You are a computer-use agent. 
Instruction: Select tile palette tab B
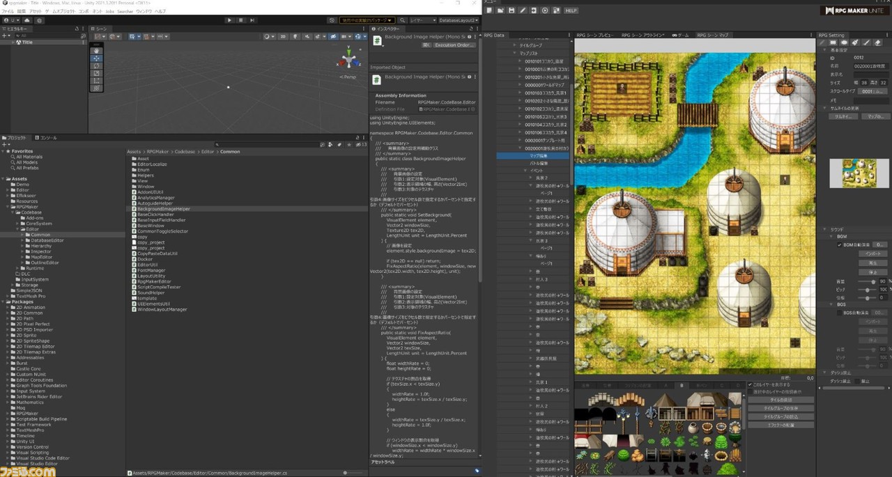click(682, 385)
